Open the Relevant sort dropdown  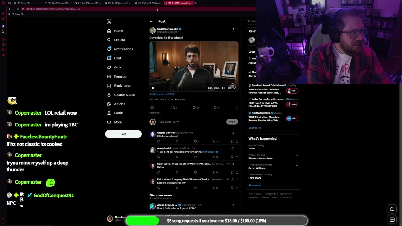pos(155,113)
